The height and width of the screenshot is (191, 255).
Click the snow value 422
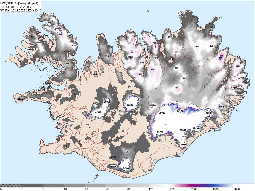[74, 46]
